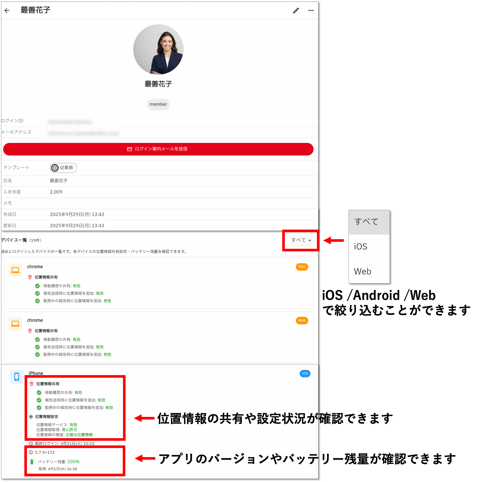Click the Web badge on first chrome card
Image resolution: width=479 pixels, height=482 pixels.
[302, 267]
